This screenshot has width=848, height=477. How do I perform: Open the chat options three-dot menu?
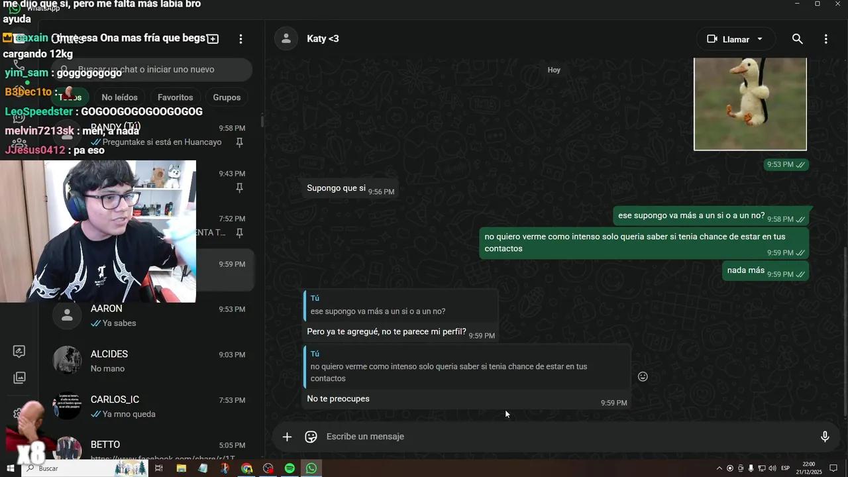pos(825,39)
